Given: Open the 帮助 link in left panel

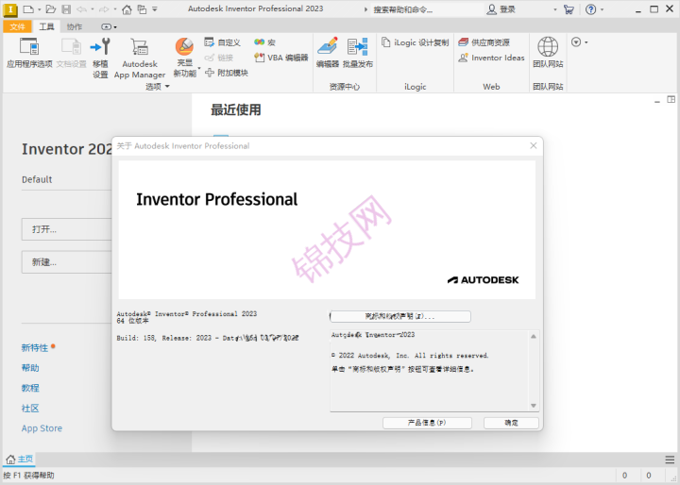Looking at the screenshot, I should pos(30,368).
